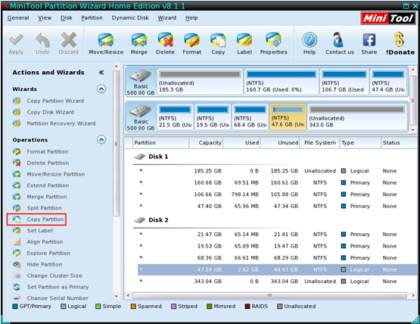Select the 47.59 GB logical partition row

270,269
